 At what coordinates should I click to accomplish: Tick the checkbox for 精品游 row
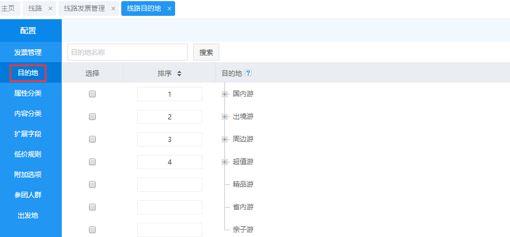click(92, 185)
